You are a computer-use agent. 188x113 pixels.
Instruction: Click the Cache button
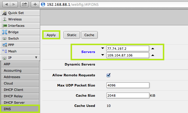tap(89, 35)
